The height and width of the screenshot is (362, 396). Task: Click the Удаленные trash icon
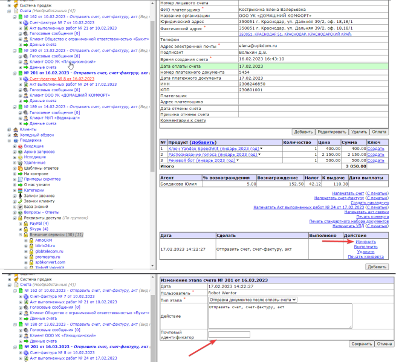pyautogui.click(x=20, y=163)
